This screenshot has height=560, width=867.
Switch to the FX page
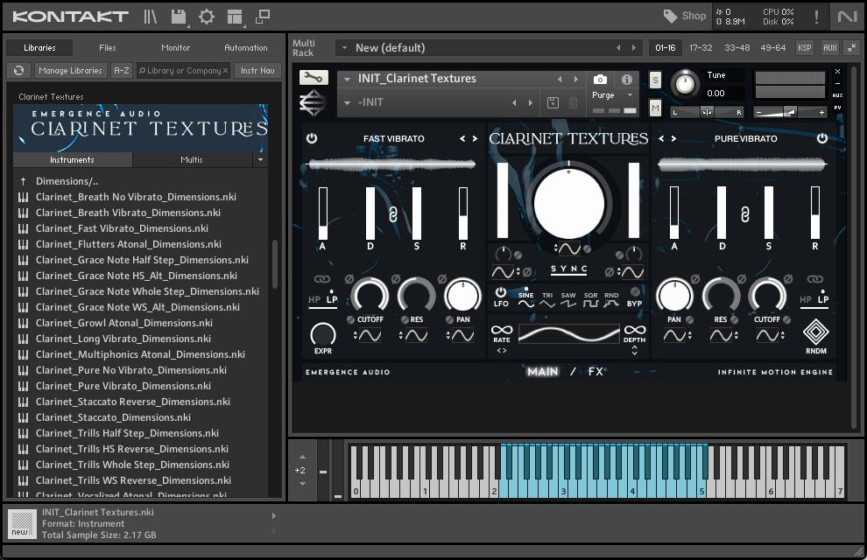pyautogui.click(x=596, y=372)
